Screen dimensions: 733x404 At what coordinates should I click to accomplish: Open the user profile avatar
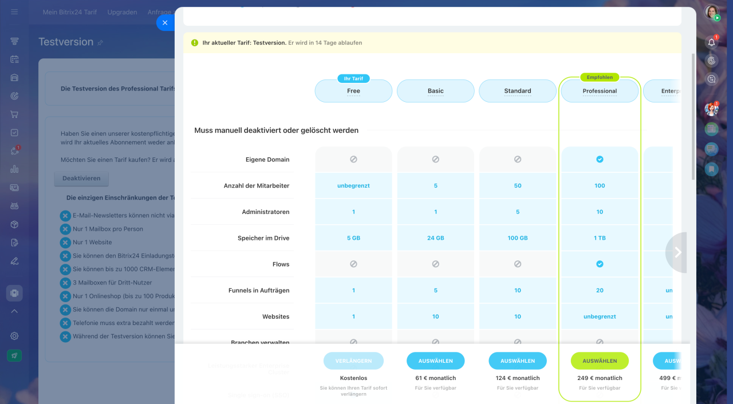tap(712, 12)
